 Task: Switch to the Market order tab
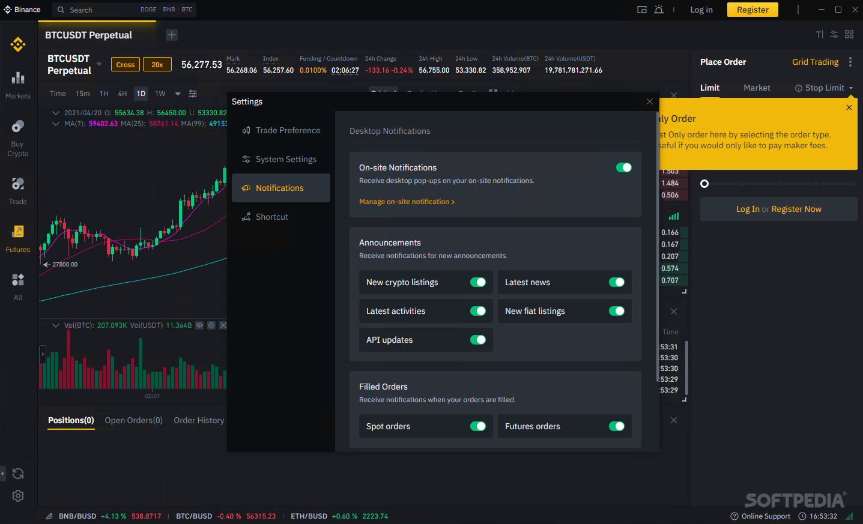pos(757,88)
